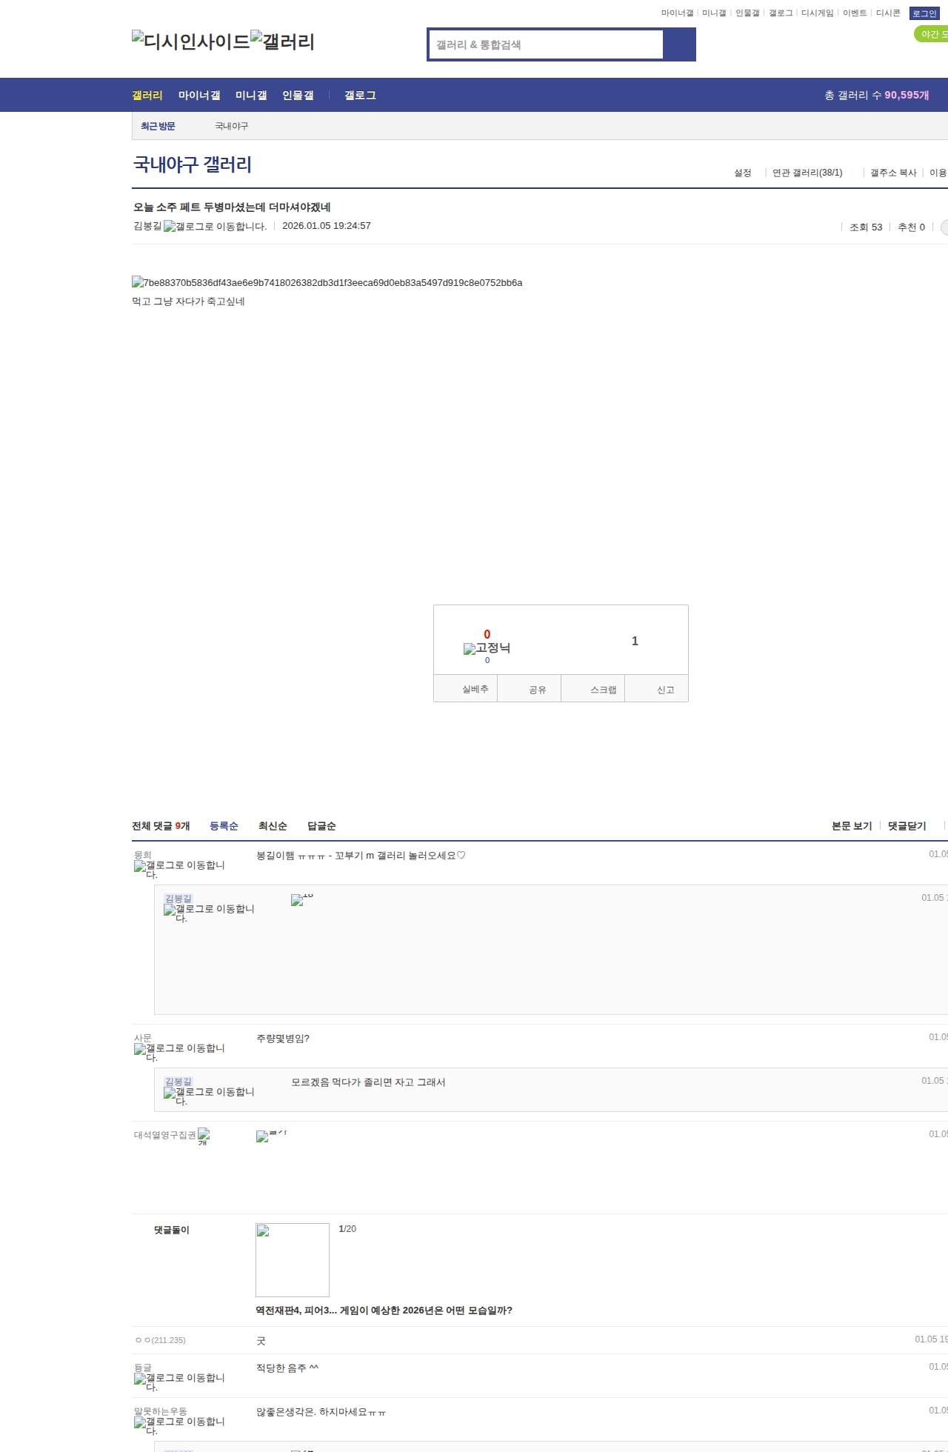The image size is (948, 1452).
Task: Sort comments by 답글순
Action: 321,826
